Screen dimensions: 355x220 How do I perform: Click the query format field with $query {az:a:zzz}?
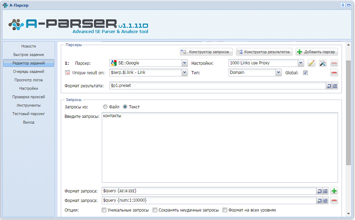click(x=209, y=191)
